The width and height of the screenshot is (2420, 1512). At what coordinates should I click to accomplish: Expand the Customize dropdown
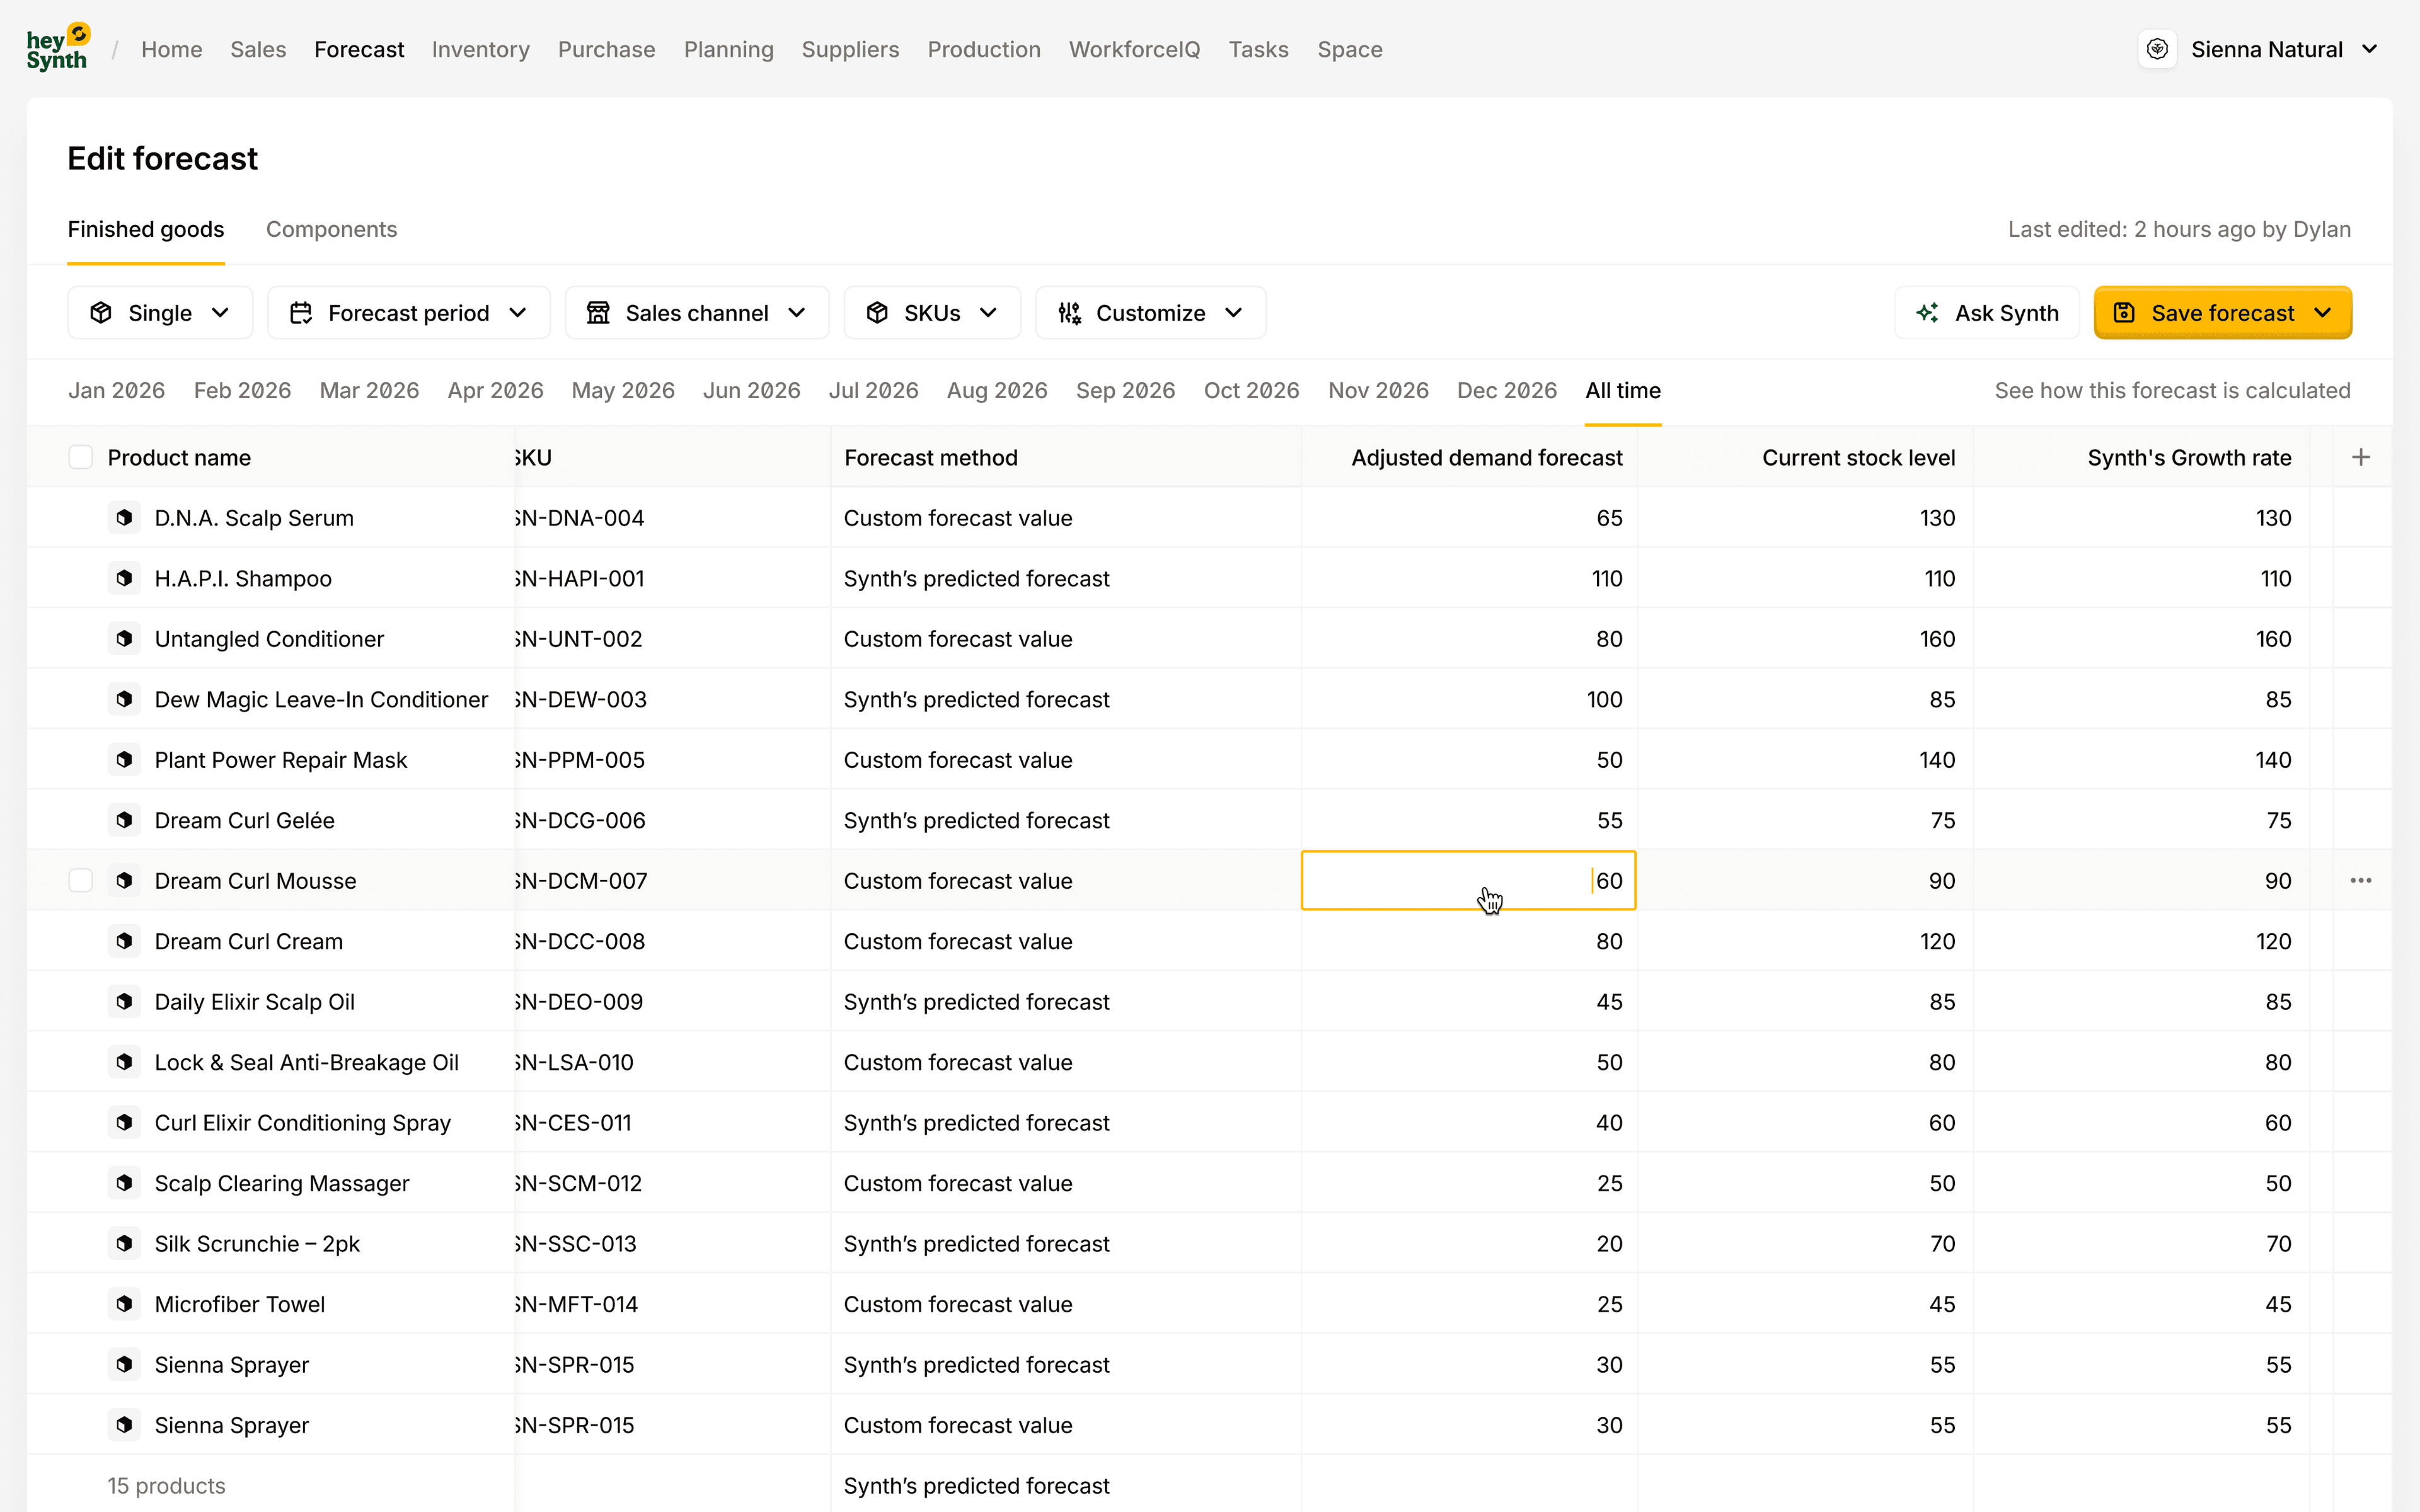[1150, 313]
